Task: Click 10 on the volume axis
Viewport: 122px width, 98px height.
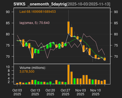Action: [8, 67]
